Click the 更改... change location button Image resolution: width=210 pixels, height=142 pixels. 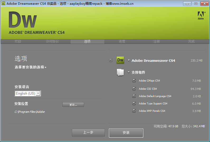[73, 105]
